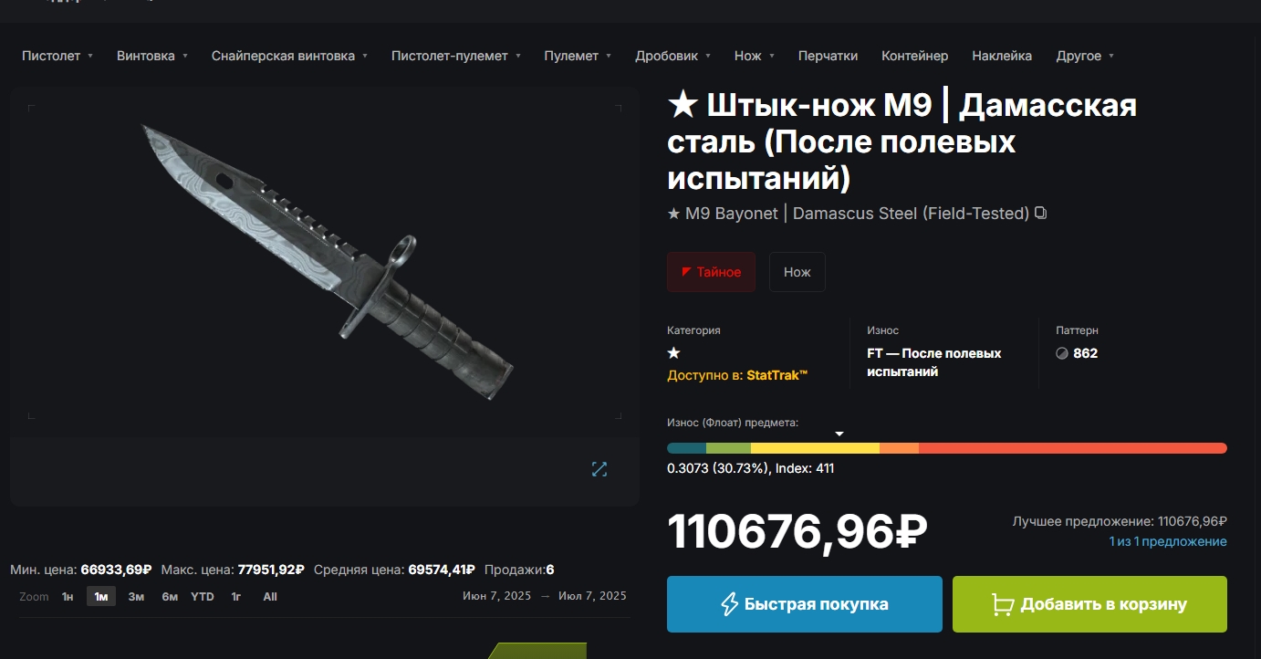This screenshot has width=1261, height=659.
Task: Select the 3м zoom range
Action: (136, 597)
